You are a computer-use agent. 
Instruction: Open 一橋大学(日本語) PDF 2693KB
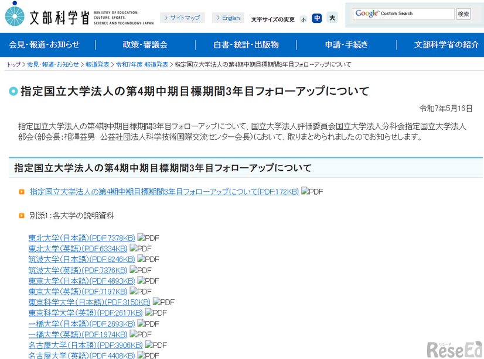(82, 323)
